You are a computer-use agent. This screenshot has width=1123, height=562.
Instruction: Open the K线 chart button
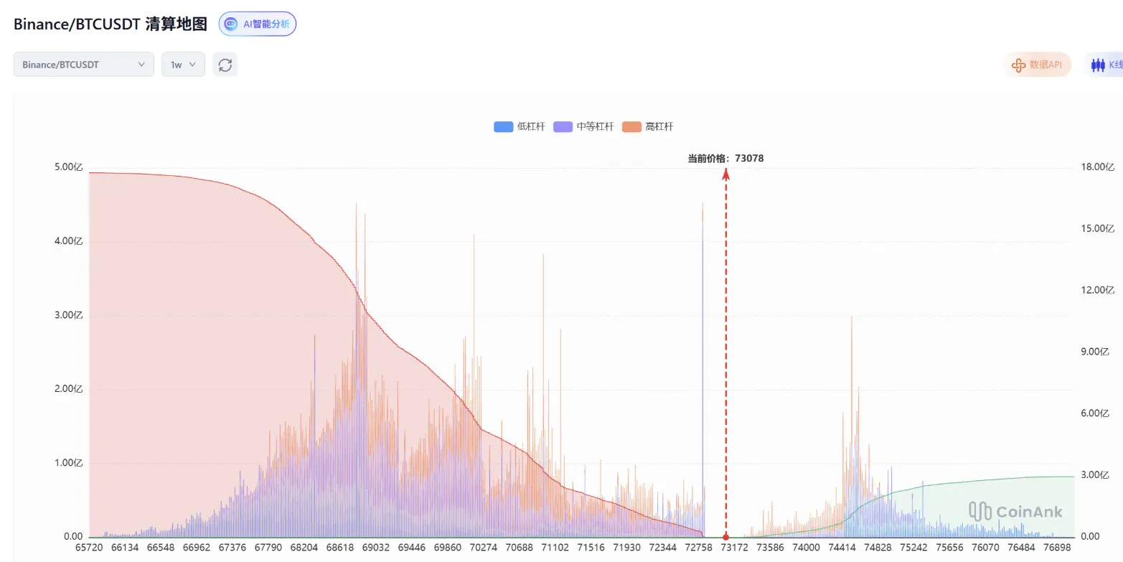[x=1106, y=65]
